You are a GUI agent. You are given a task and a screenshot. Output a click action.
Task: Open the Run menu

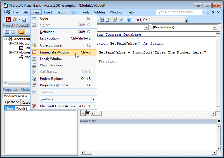click(x=74, y=12)
